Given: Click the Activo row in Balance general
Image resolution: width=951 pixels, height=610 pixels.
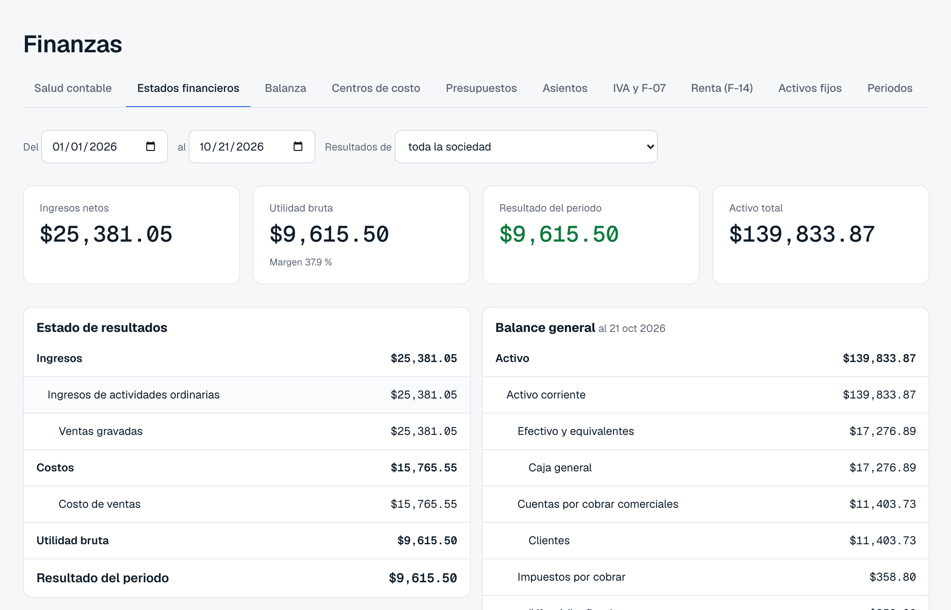Looking at the screenshot, I should [706, 358].
